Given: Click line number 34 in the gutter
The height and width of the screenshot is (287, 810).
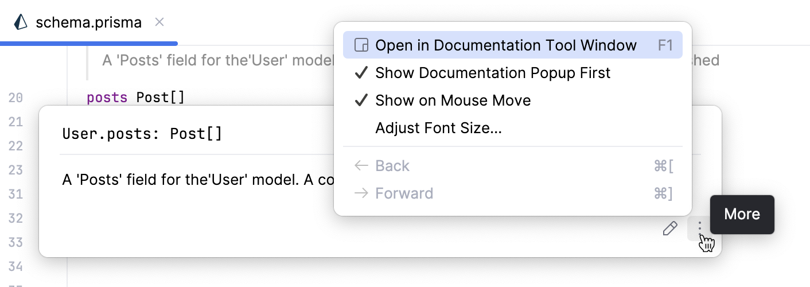Looking at the screenshot, I should 15,266.
